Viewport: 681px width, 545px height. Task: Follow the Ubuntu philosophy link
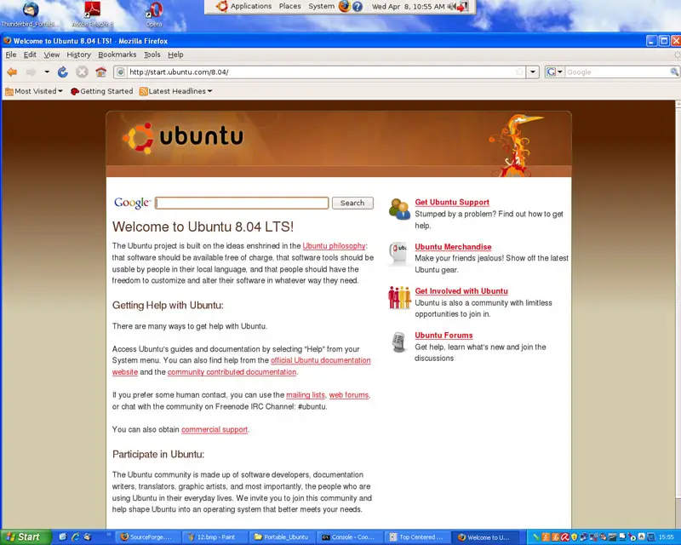coord(334,246)
